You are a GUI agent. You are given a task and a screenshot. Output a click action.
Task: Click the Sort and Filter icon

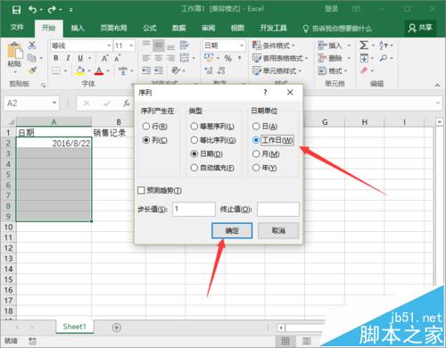(384, 46)
